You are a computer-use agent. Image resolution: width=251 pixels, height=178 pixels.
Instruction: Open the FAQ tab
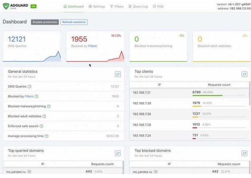tap(158, 7)
